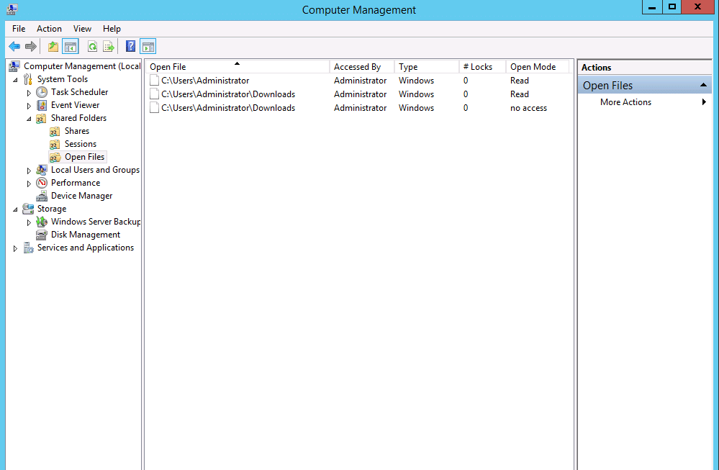Click the Back arrow toolbar icon
Viewport: 719px width, 470px height.
click(x=14, y=46)
